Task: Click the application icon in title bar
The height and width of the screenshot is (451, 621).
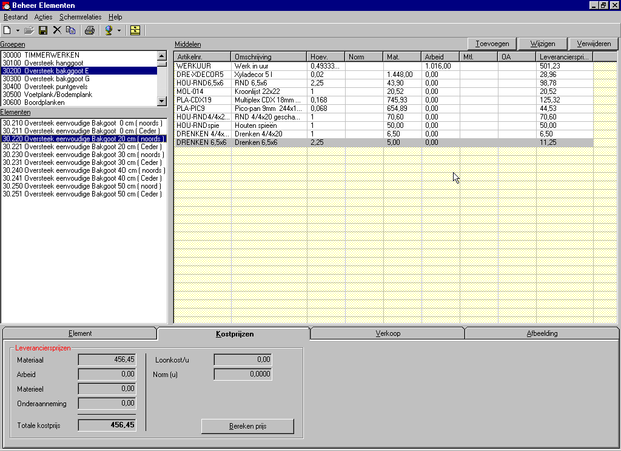Action: [x=5, y=5]
